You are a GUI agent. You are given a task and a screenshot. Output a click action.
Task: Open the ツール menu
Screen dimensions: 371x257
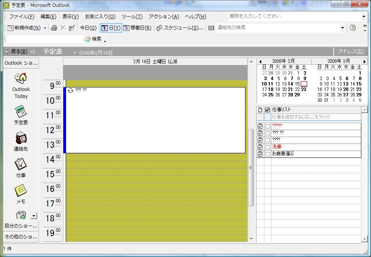pyautogui.click(x=132, y=17)
